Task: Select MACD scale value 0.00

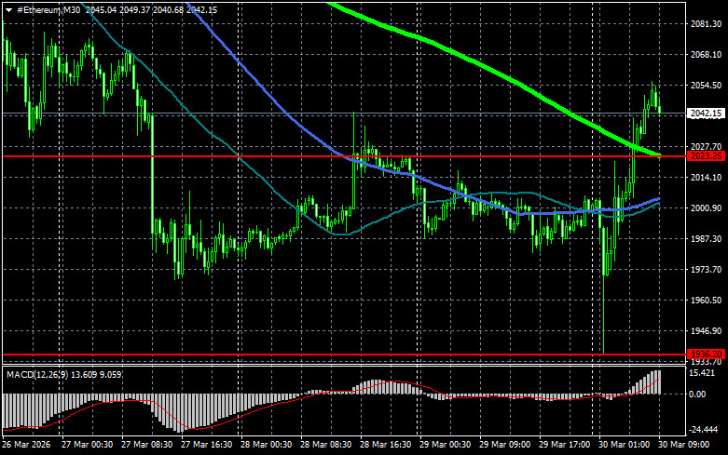Action: click(x=697, y=395)
